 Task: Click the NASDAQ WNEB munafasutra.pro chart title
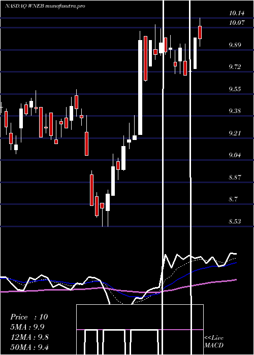tap(45, 6)
